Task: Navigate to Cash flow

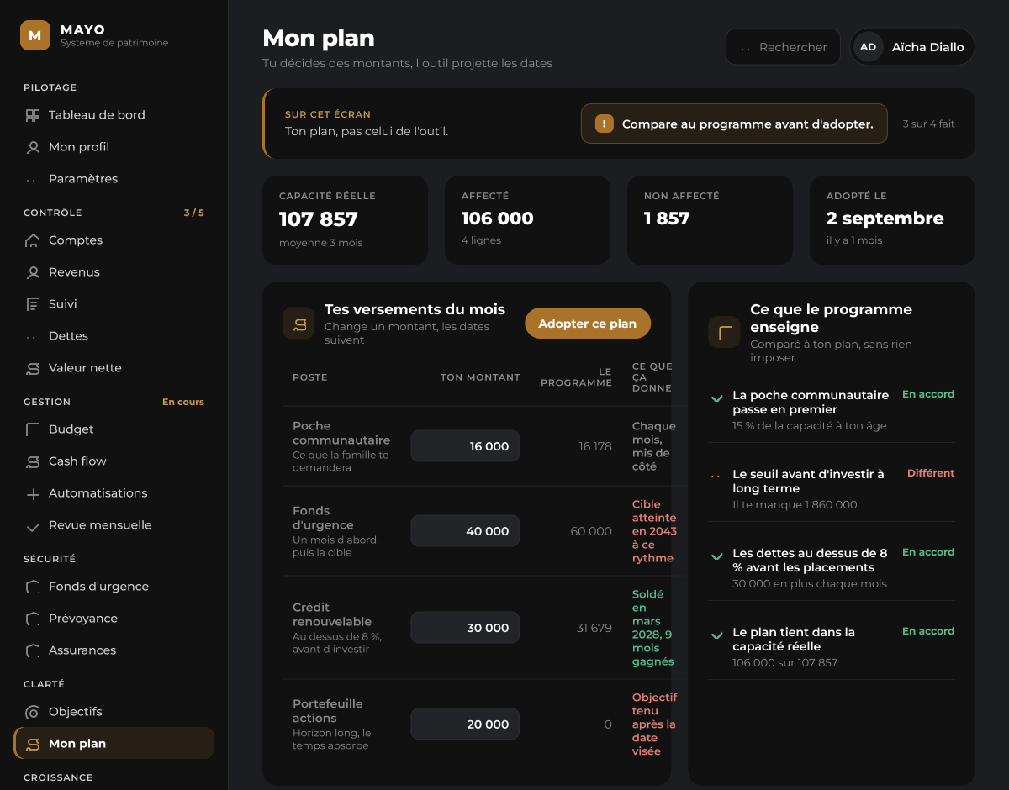Action: click(x=114, y=461)
